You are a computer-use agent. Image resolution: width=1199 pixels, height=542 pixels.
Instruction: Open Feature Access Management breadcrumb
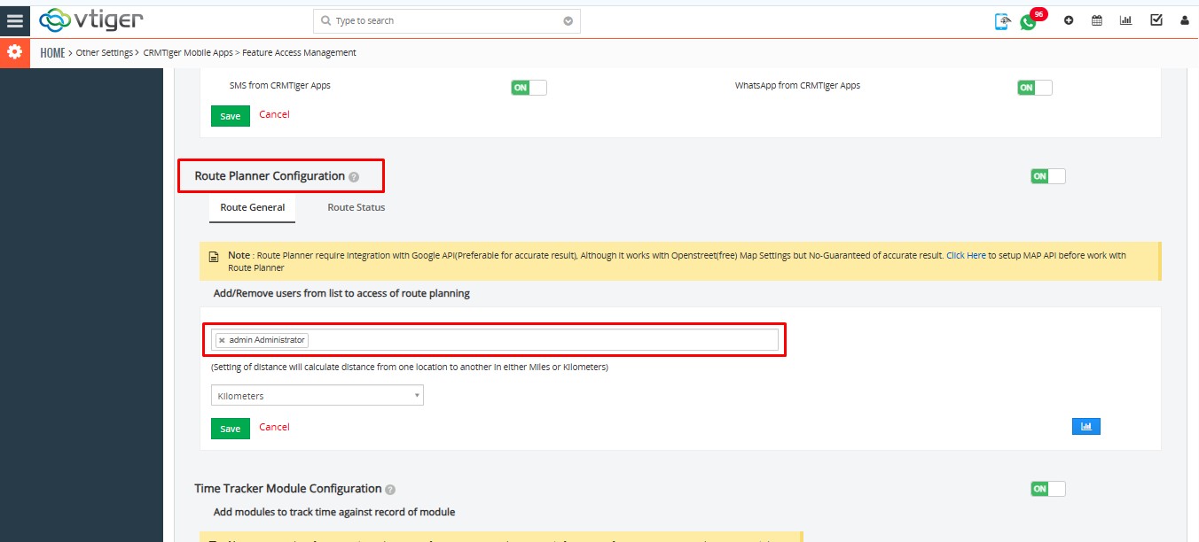coord(299,53)
